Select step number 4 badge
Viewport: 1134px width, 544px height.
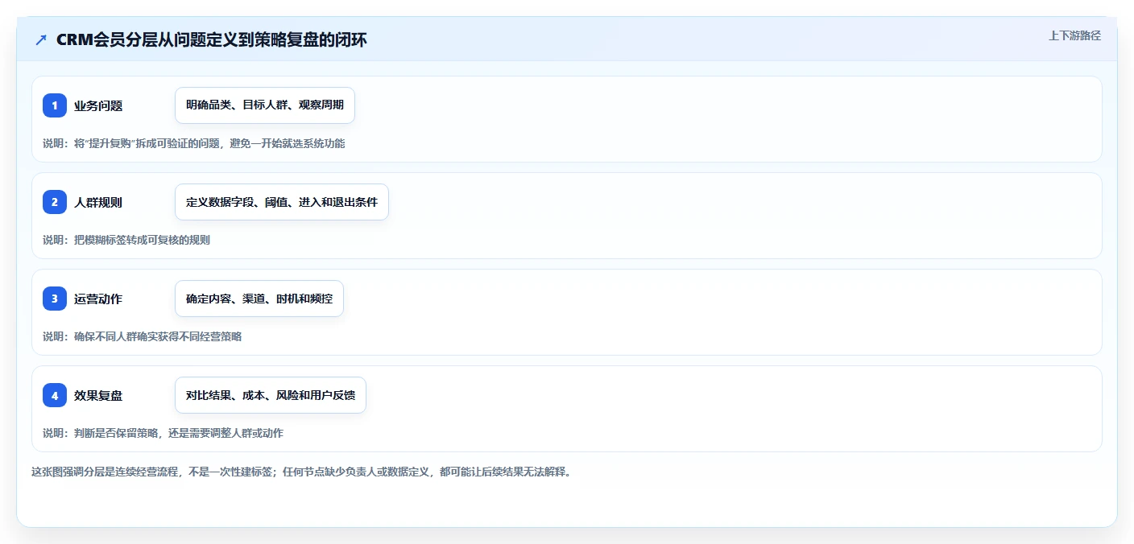pos(55,395)
